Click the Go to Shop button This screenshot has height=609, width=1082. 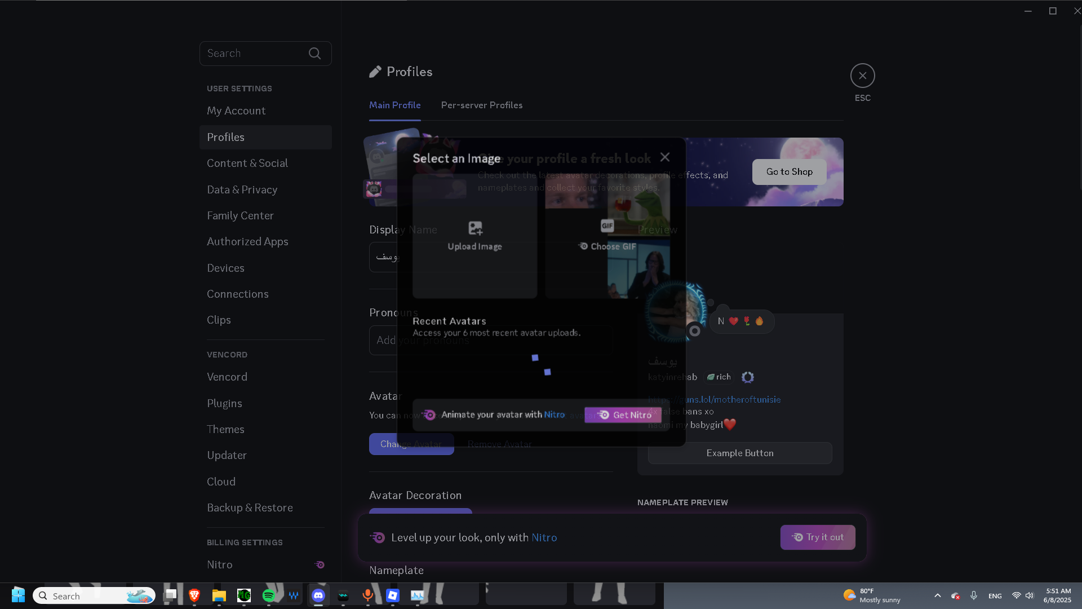pyautogui.click(x=789, y=172)
